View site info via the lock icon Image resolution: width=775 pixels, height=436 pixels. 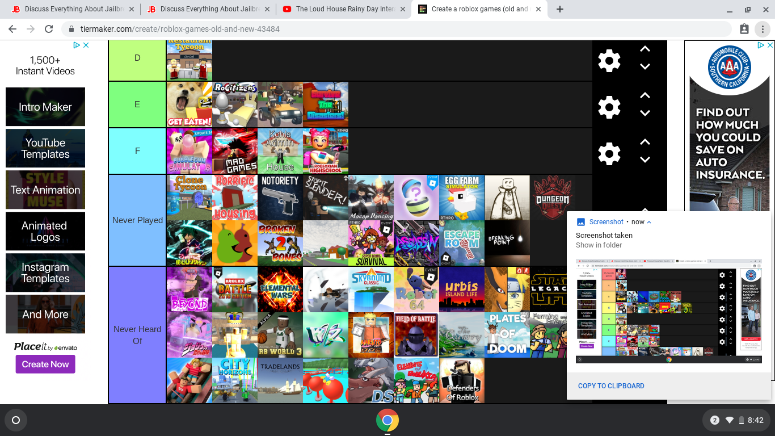point(72,29)
